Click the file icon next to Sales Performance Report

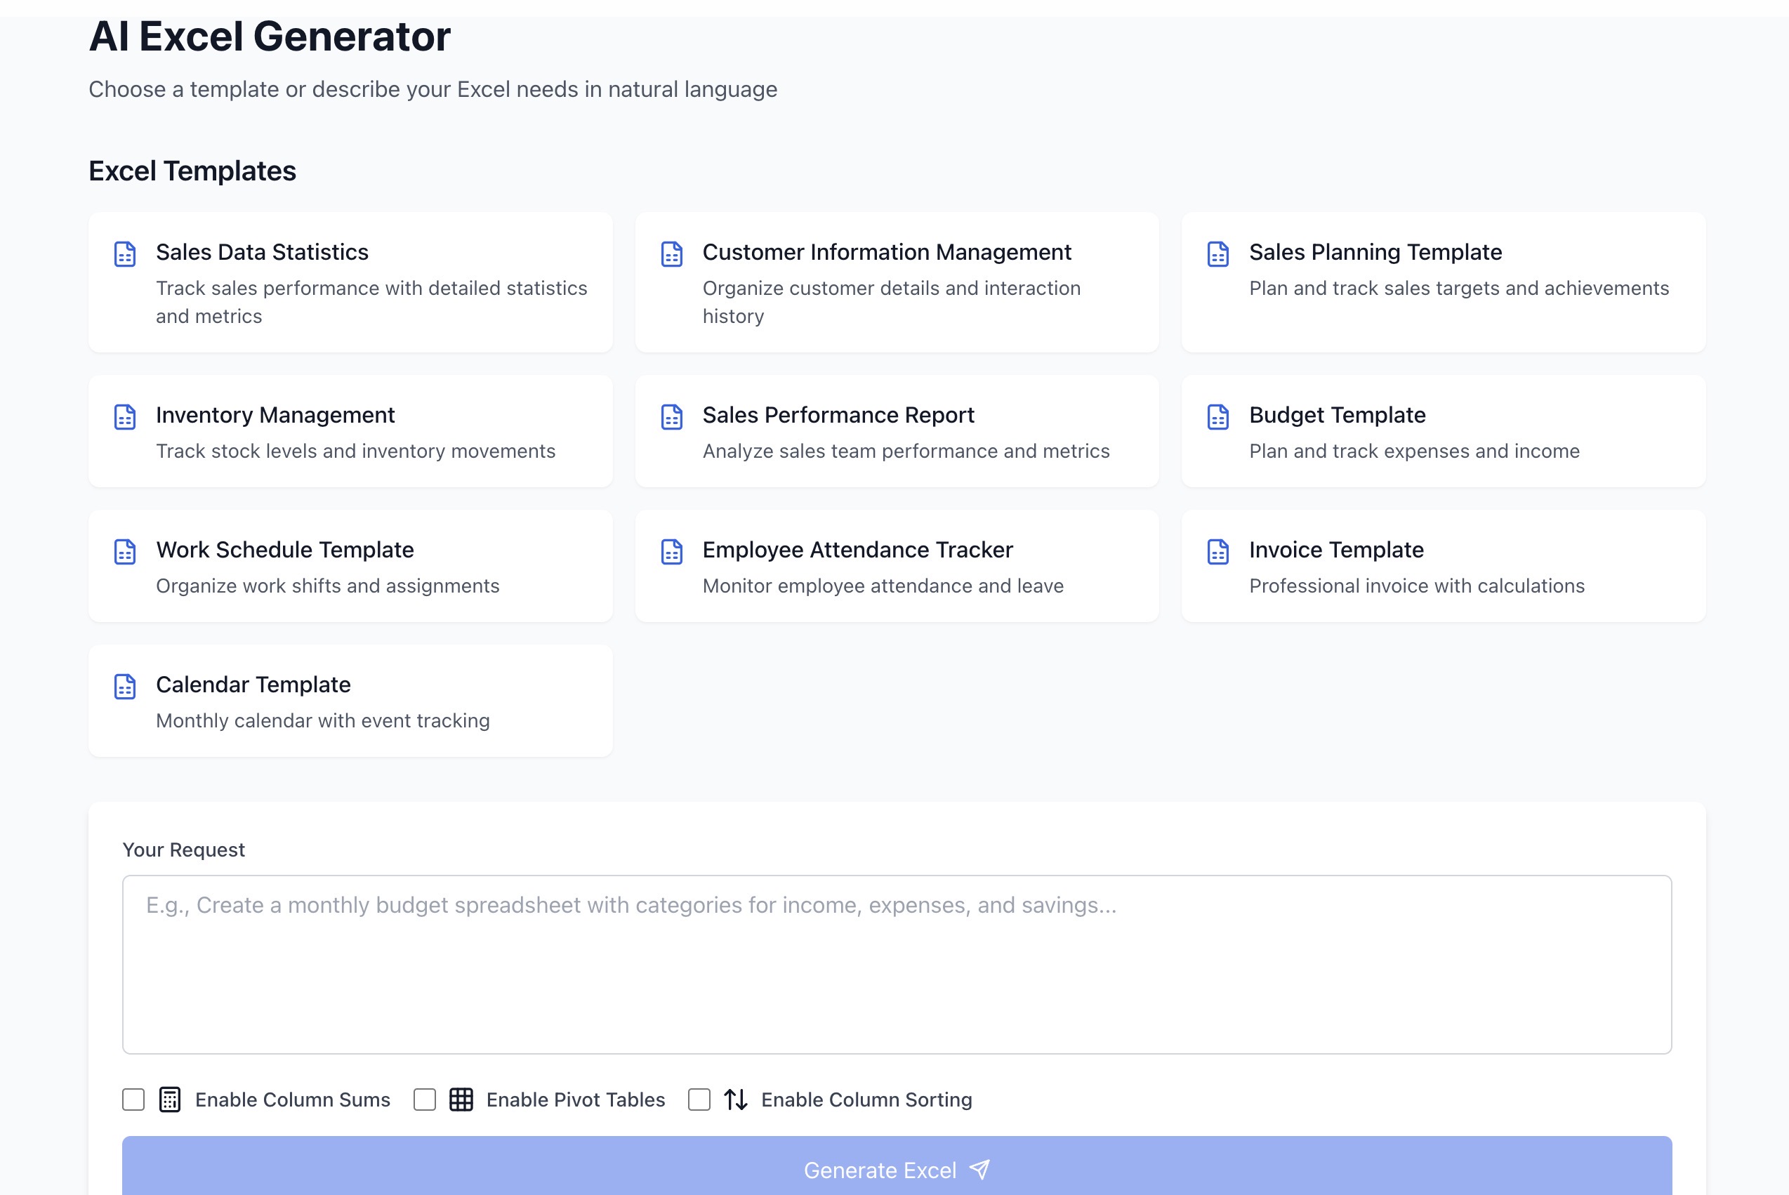click(671, 417)
